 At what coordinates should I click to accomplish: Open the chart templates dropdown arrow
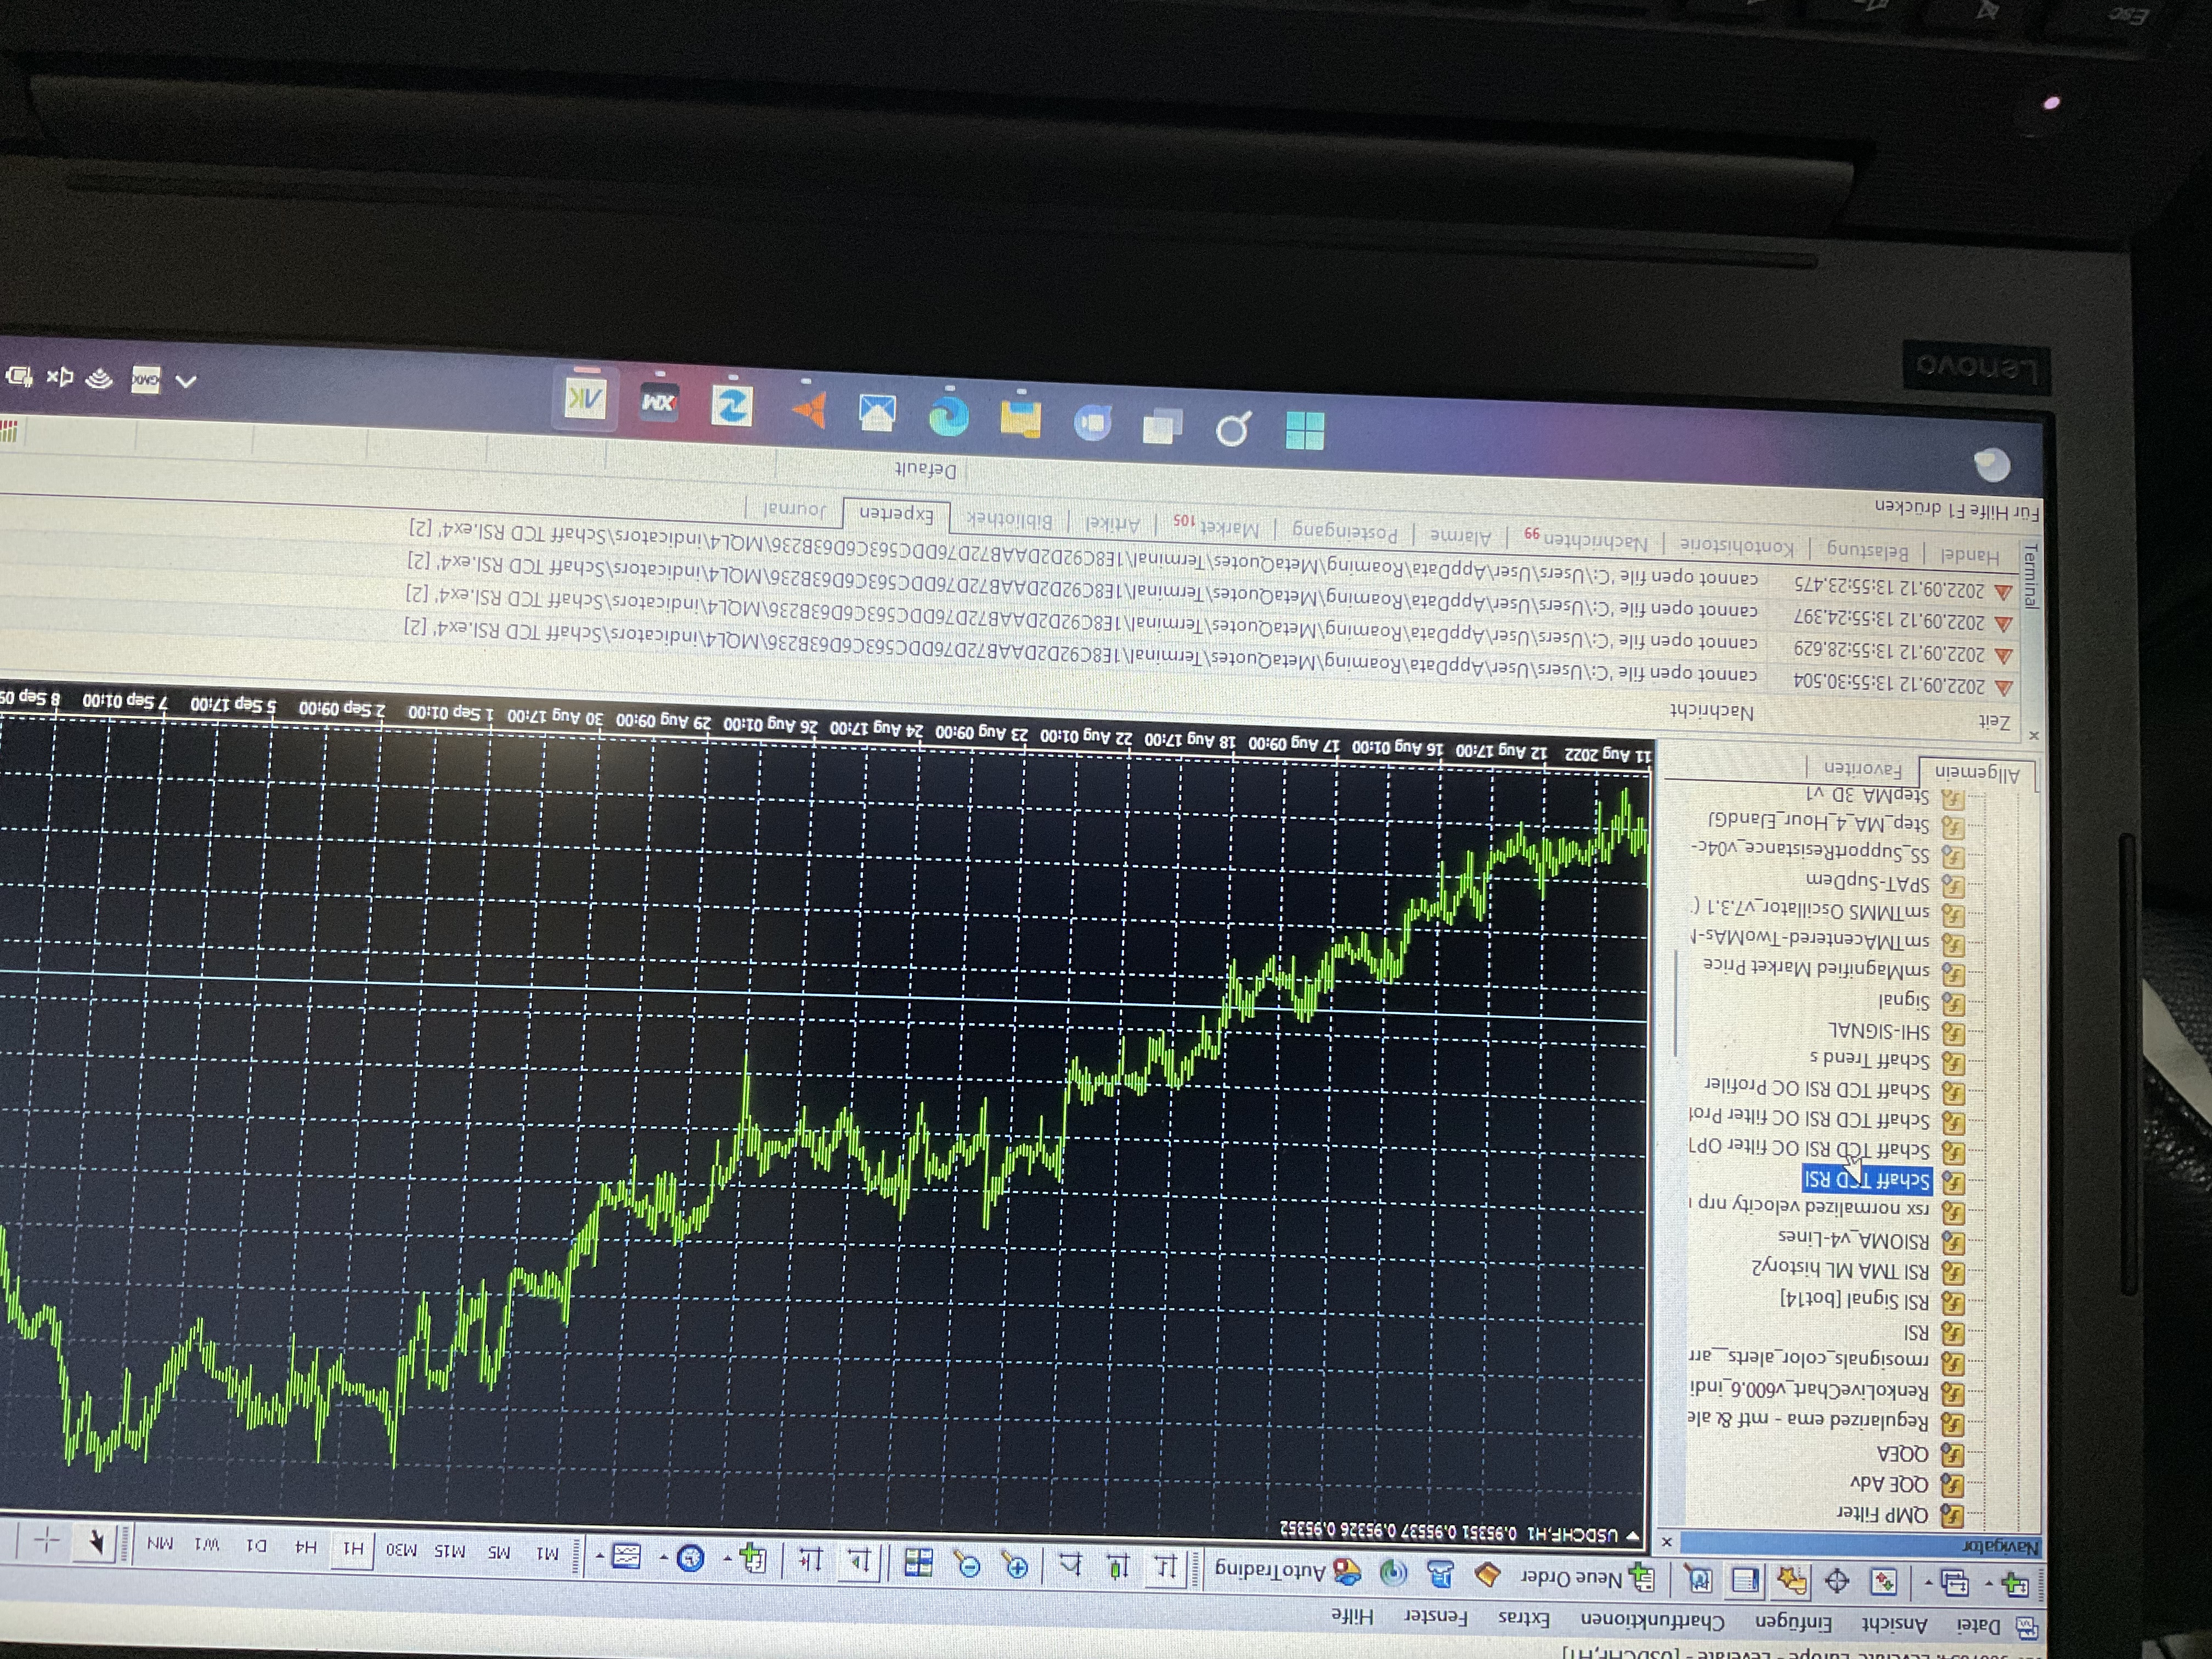601,1556
